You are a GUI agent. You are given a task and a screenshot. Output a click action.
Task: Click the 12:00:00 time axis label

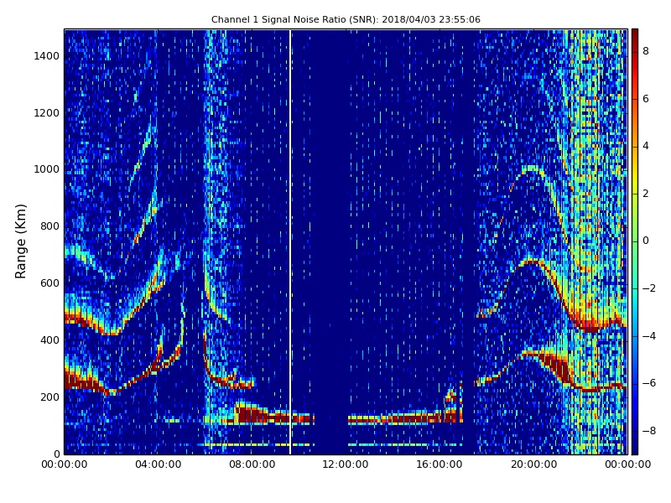coord(346,464)
